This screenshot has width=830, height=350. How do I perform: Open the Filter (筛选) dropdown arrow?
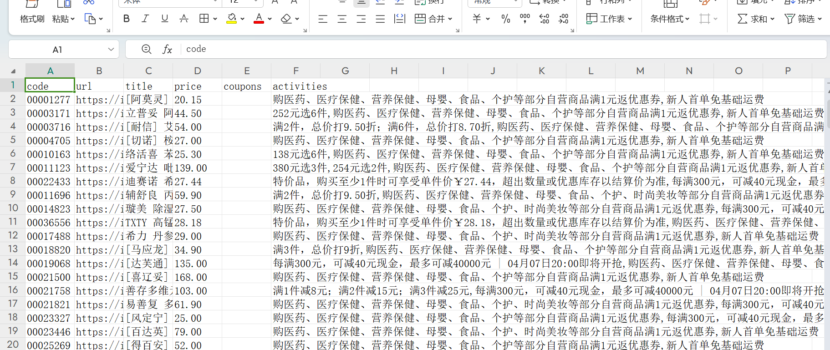(820, 19)
